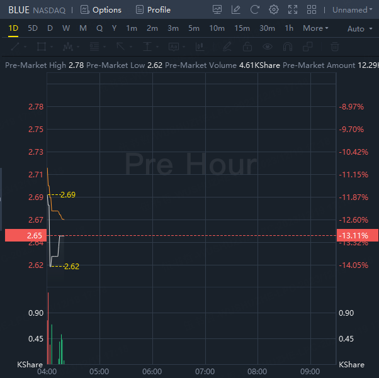379x378 pixels.
Task: Open the drawing pencil tool icon
Action: [235, 10]
